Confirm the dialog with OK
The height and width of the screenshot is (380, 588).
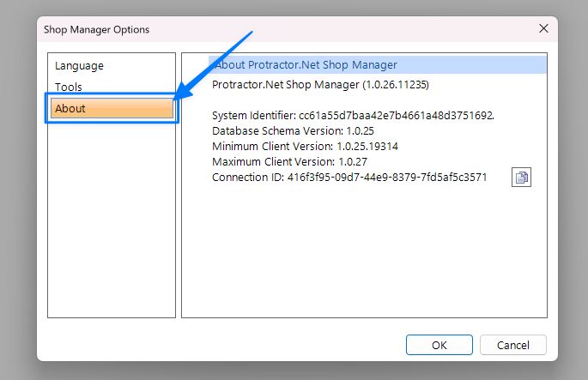tap(439, 345)
